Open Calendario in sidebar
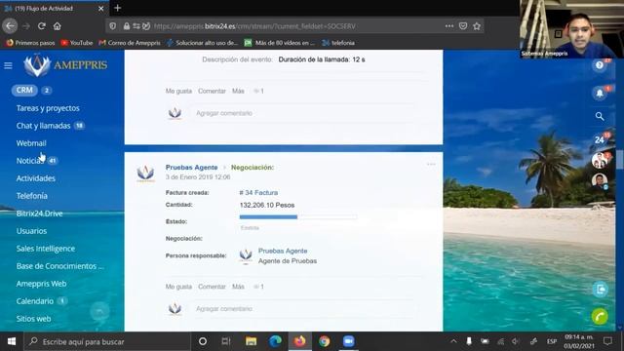The width and height of the screenshot is (624, 351). click(35, 301)
